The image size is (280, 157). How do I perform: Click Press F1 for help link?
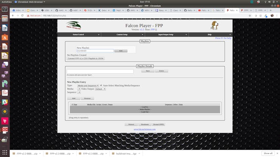223,38
